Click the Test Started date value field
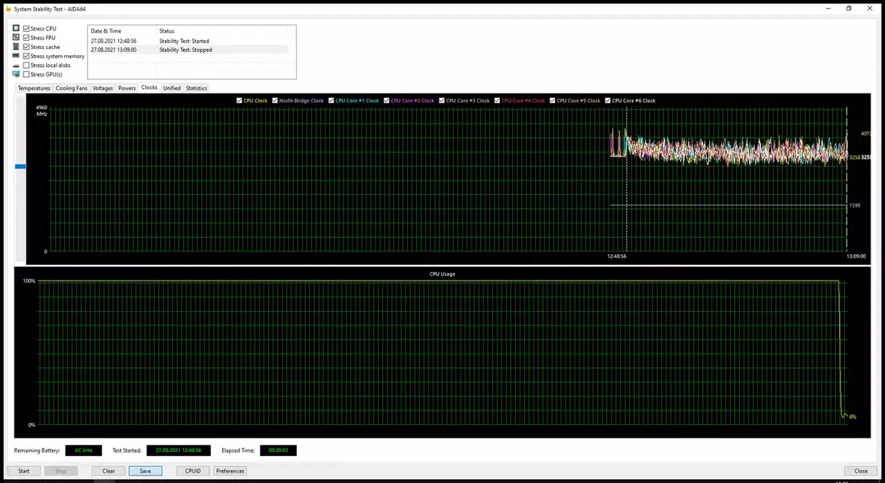 click(x=178, y=451)
